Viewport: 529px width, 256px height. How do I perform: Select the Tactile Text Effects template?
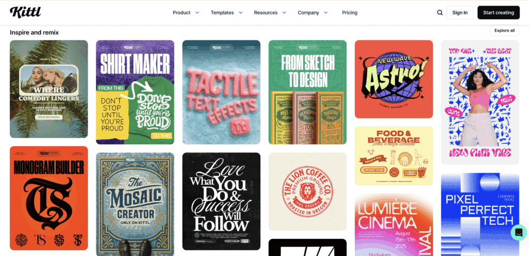click(x=221, y=92)
